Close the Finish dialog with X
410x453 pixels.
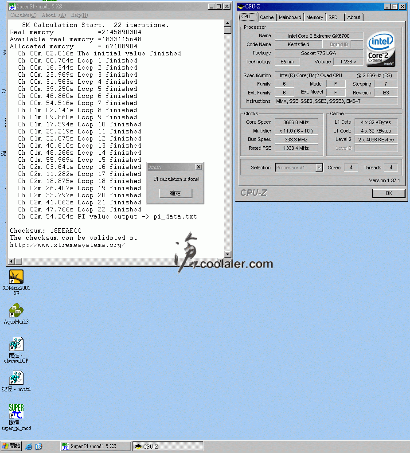click(x=199, y=167)
